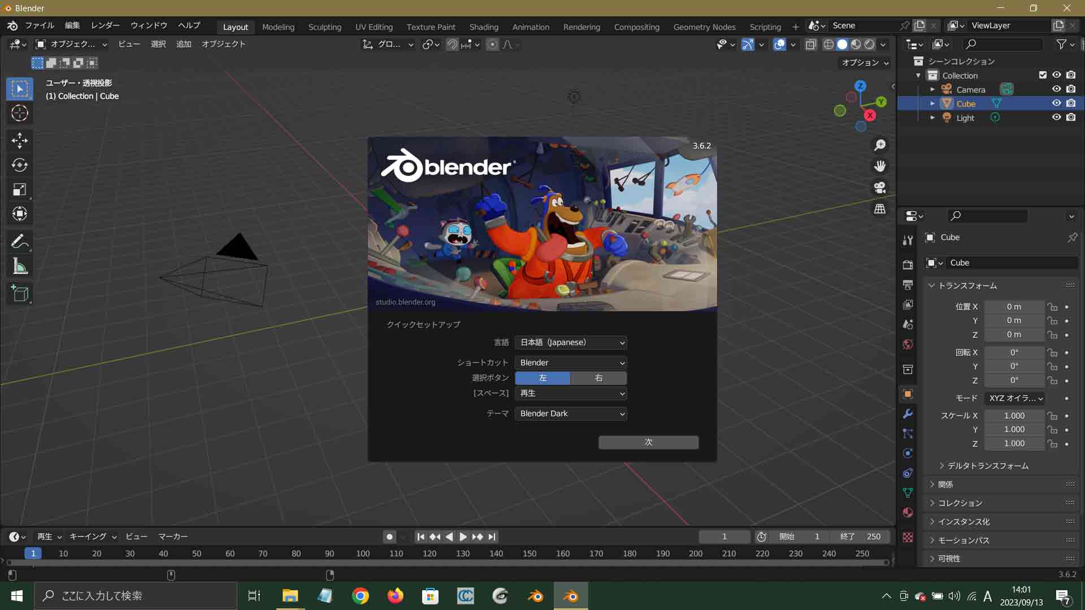Click the Play button in the timeline
Screen dimensions: 1085x610
click(x=463, y=537)
